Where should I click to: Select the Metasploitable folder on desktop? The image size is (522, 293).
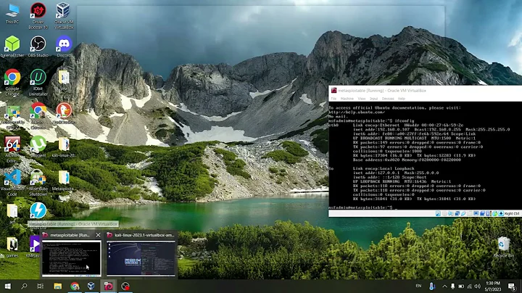(64, 180)
